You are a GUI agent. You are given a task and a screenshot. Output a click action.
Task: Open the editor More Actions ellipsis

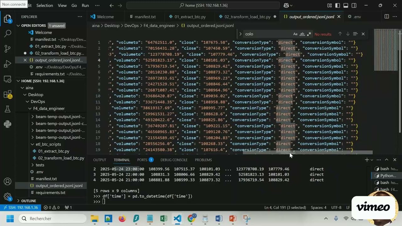(x=395, y=17)
